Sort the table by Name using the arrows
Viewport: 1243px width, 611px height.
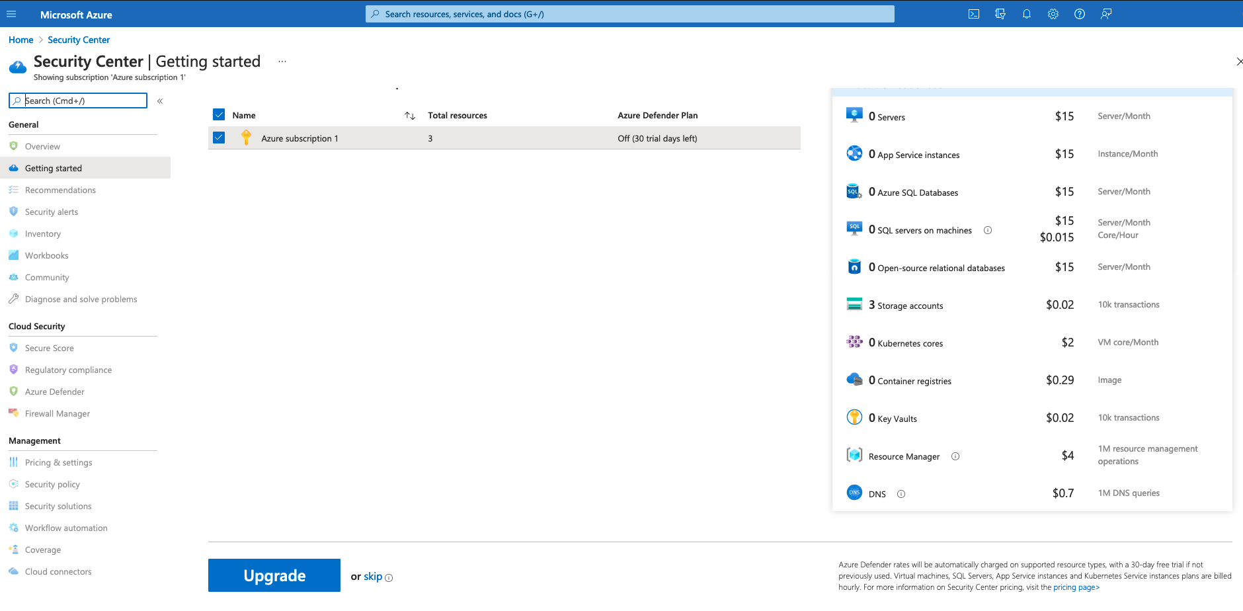(x=410, y=116)
